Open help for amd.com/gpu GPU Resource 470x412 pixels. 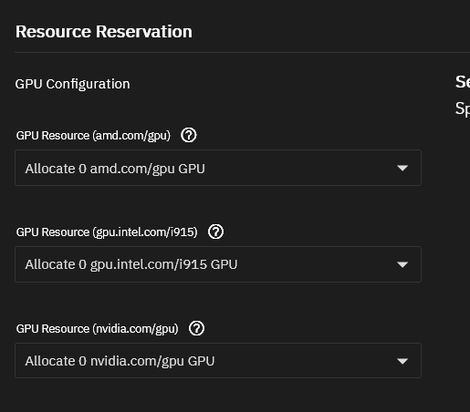pos(189,135)
